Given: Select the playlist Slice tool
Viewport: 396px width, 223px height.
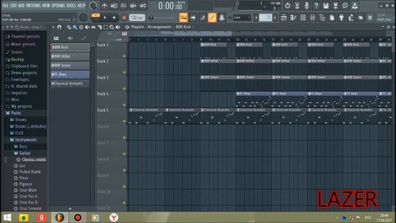Looking at the screenshot, I should click(x=100, y=27).
